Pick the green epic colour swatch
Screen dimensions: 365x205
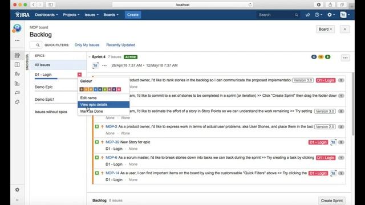[105, 89]
